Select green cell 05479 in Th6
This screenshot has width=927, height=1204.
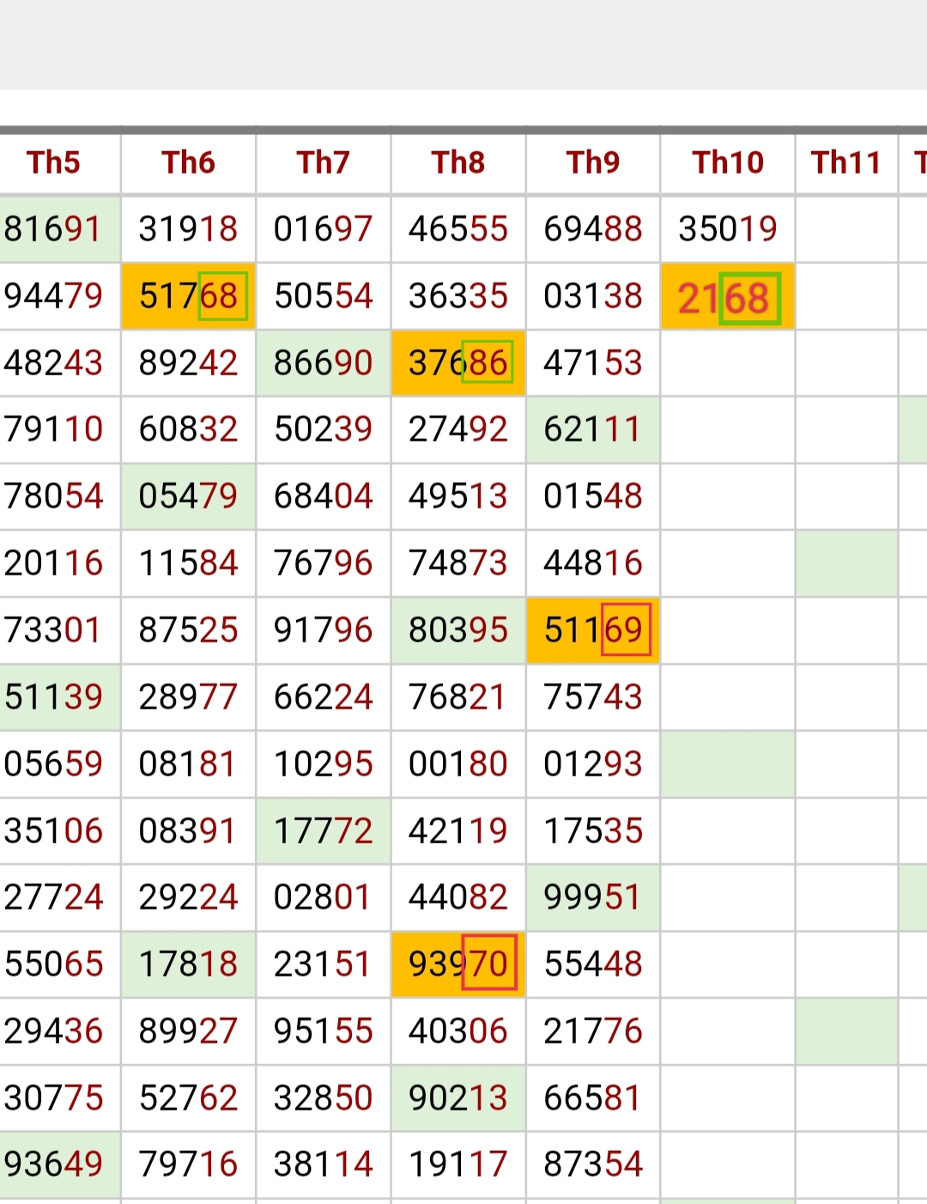188,496
